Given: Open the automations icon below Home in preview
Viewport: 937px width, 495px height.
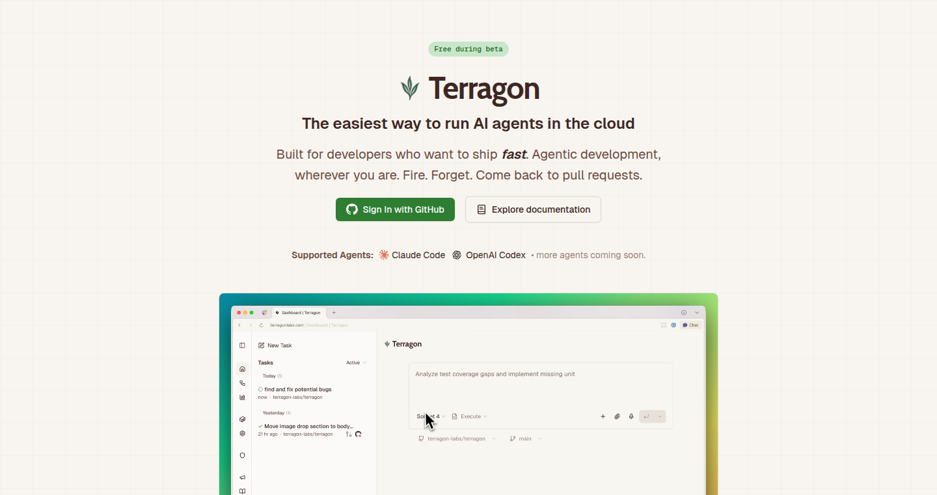Looking at the screenshot, I should pos(242,383).
